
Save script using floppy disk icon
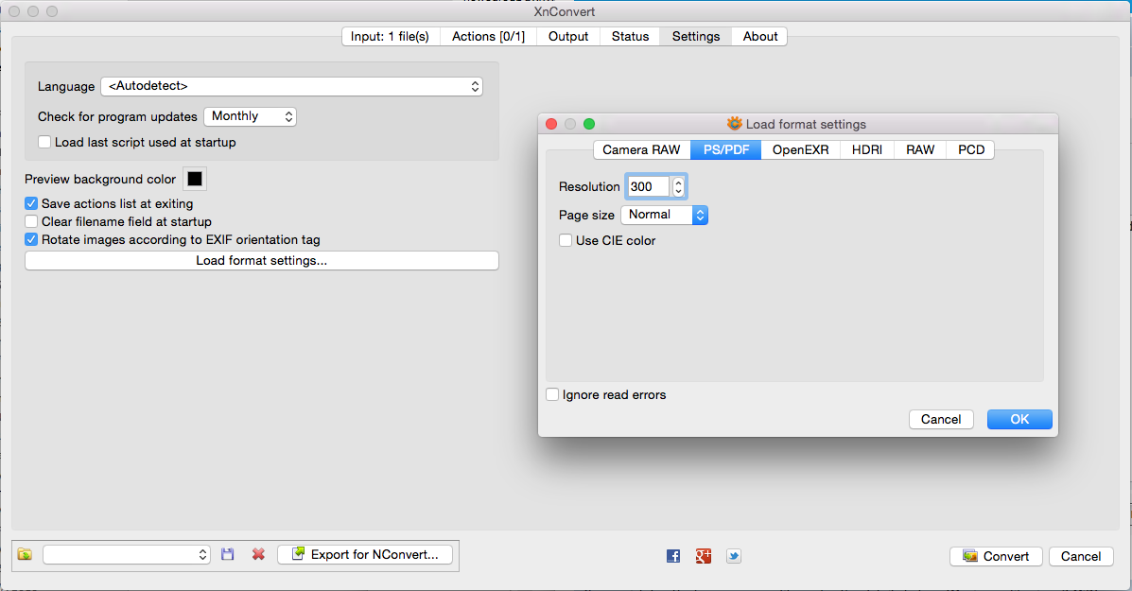point(227,554)
